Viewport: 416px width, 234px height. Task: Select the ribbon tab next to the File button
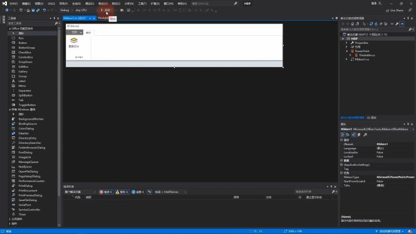[x=88, y=32]
